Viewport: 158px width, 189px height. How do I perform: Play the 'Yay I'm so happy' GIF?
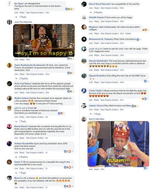[44, 41]
